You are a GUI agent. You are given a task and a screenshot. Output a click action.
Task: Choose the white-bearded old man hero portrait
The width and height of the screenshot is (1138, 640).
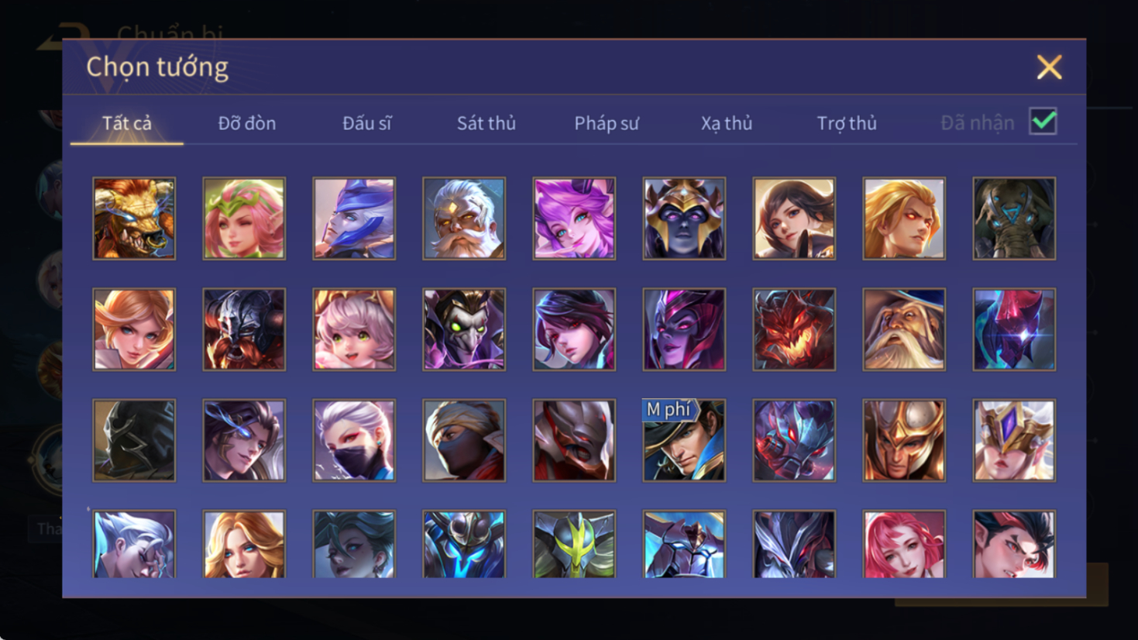click(x=464, y=218)
